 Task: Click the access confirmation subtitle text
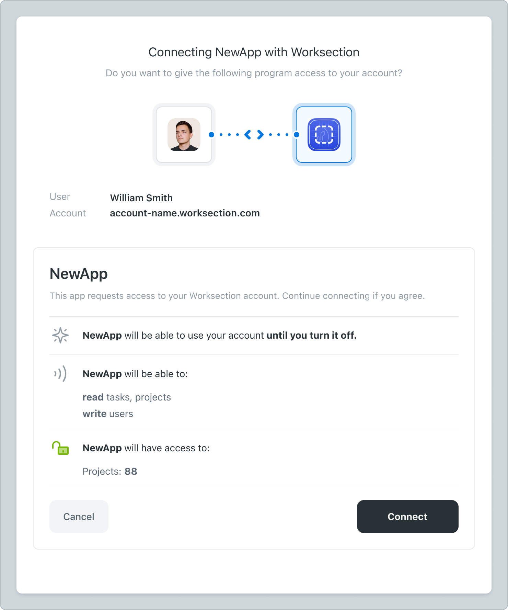click(x=254, y=73)
